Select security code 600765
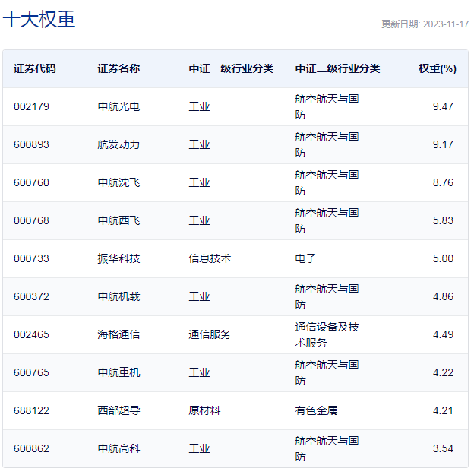 click(31, 372)
